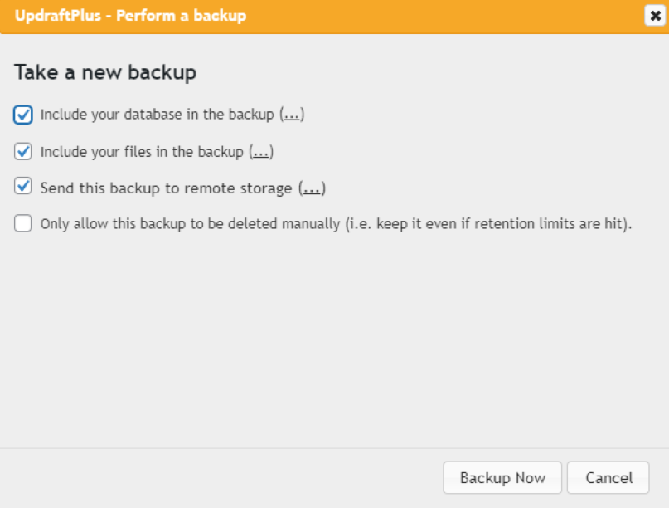Image resolution: width=669 pixels, height=508 pixels.
Task: Cancel the new backup dialog
Action: (x=608, y=477)
